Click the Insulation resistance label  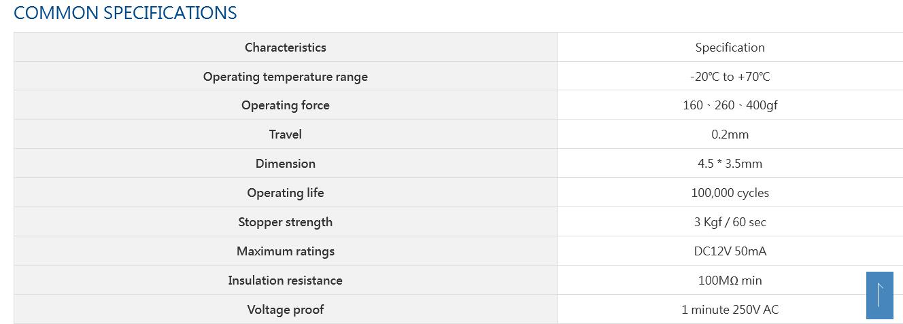pyautogui.click(x=286, y=281)
